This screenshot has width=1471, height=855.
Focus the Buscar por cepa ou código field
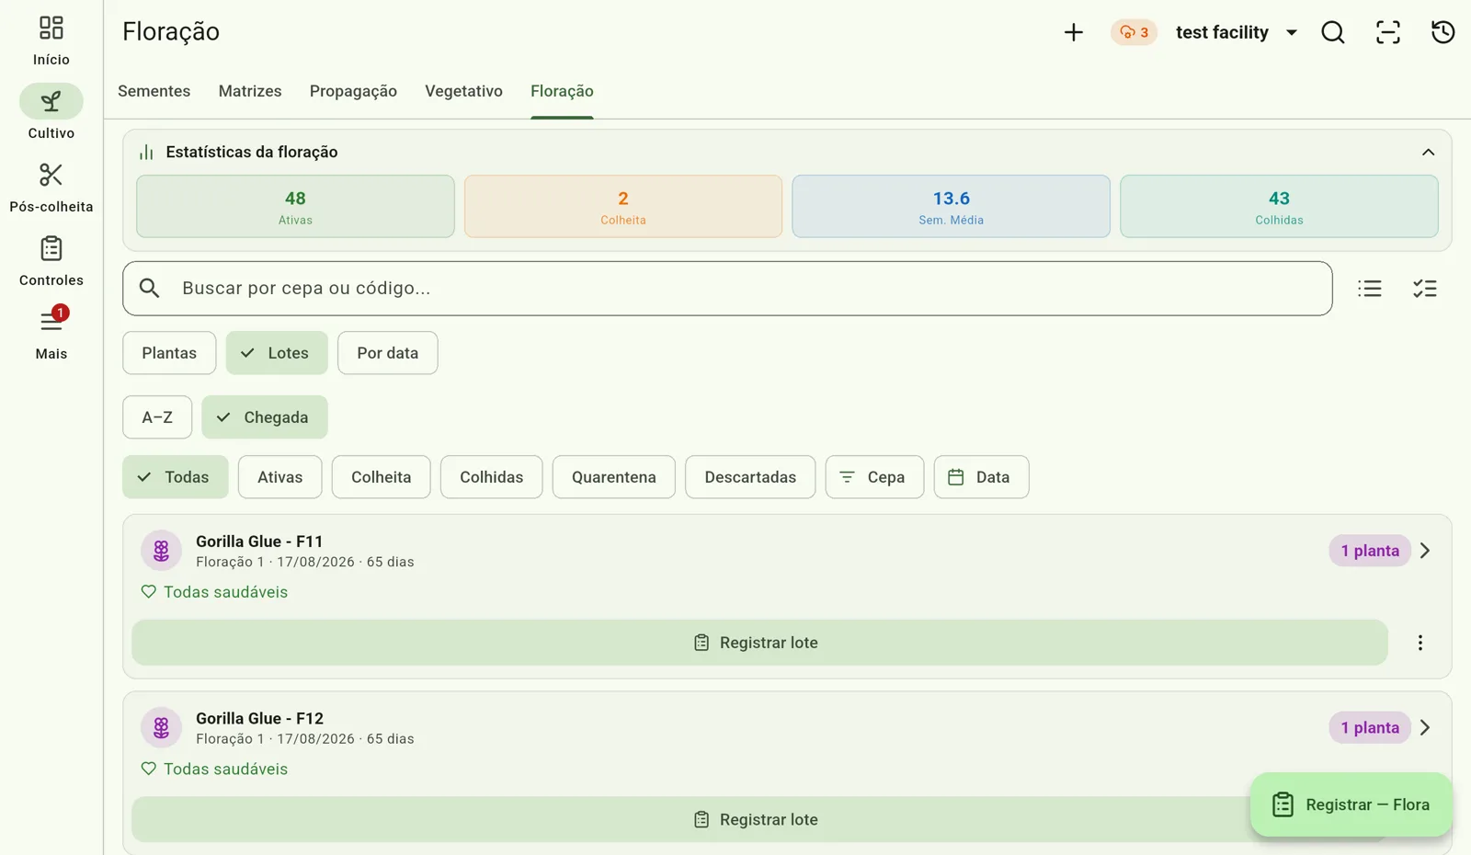coord(727,289)
